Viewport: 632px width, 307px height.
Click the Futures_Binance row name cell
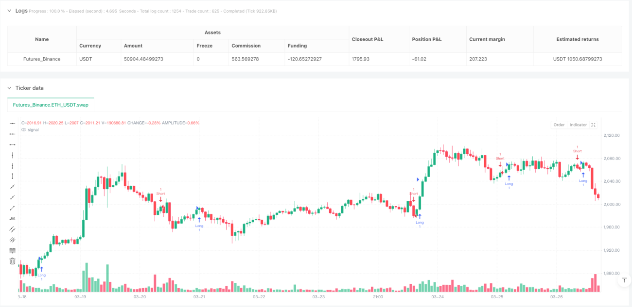tap(42, 59)
